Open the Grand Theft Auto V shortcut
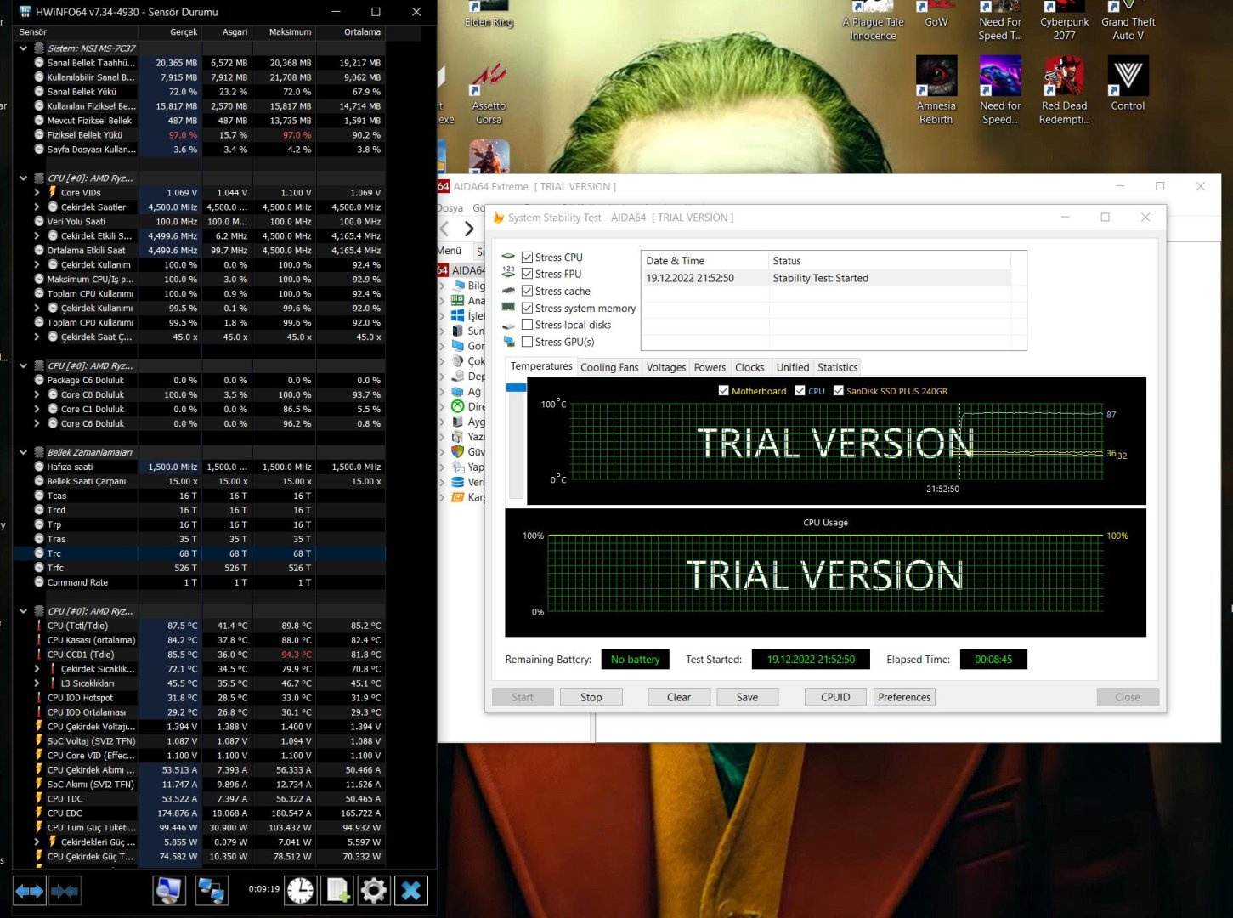Image resolution: width=1233 pixels, height=918 pixels. (x=1128, y=21)
